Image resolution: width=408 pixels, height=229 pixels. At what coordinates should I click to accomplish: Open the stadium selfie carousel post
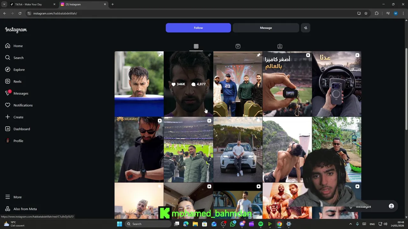click(x=188, y=149)
